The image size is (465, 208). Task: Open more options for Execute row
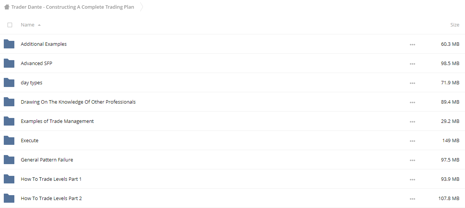[412, 141]
